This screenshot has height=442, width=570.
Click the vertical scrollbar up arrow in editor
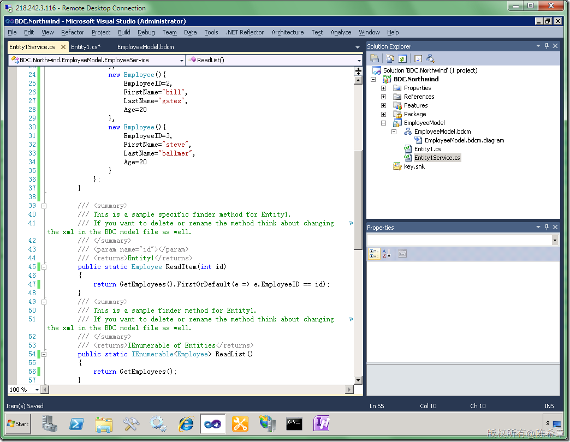(x=358, y=80)
